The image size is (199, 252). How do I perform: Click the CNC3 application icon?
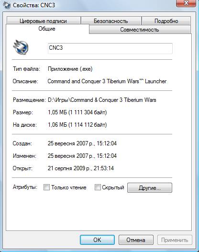click(x=21, y=47)
